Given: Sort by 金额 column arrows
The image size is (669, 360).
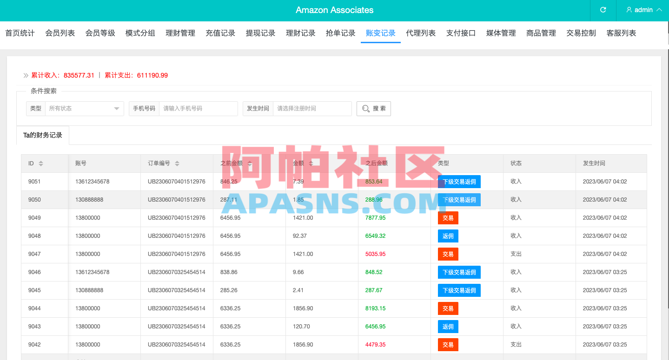Looking at the screenshot, I should click(311, 164).
